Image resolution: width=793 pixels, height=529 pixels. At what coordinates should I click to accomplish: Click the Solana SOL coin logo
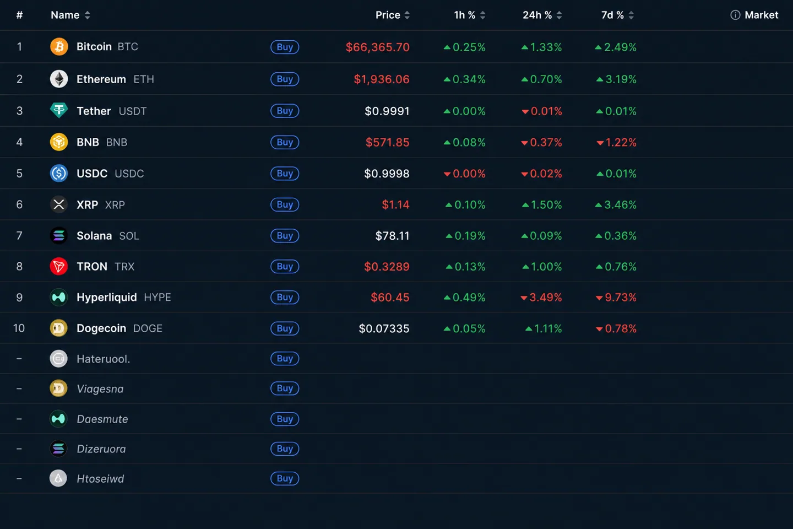click(59, 236)
